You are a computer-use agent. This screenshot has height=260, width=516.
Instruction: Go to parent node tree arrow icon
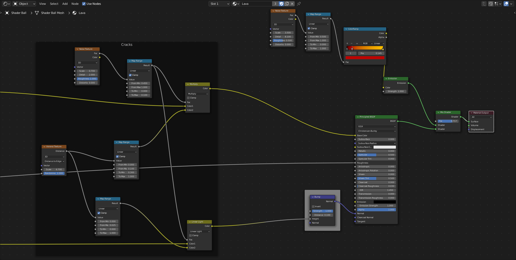tap(485, 4)
